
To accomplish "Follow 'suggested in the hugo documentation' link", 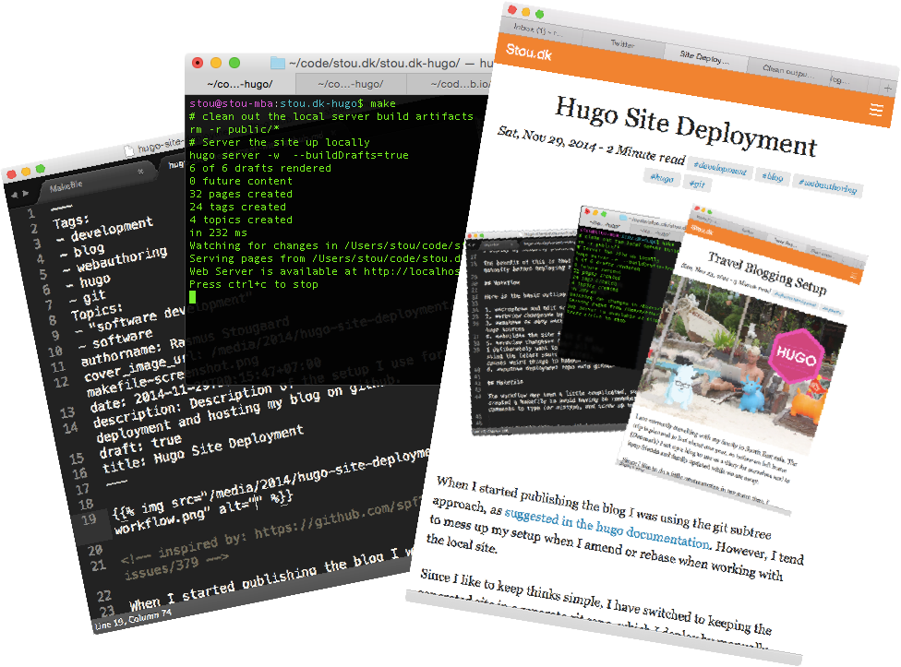I will [607, 528].
